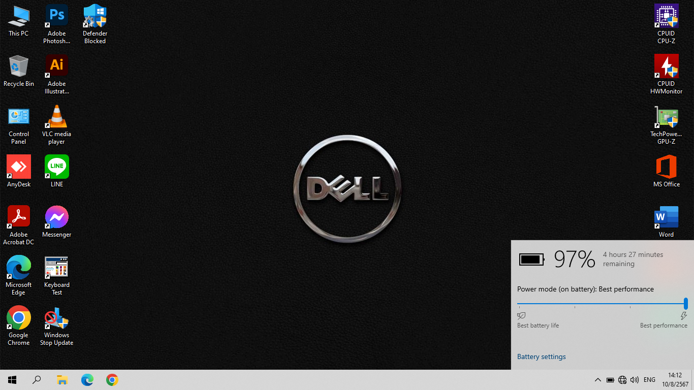Open File Explorer from the taskbar
The height and width of the screenshot is (390, 694).
point(62,380)
